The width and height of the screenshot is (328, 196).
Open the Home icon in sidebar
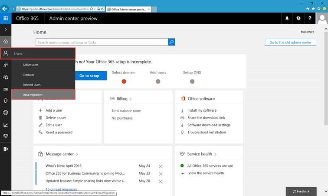point(6,42)
